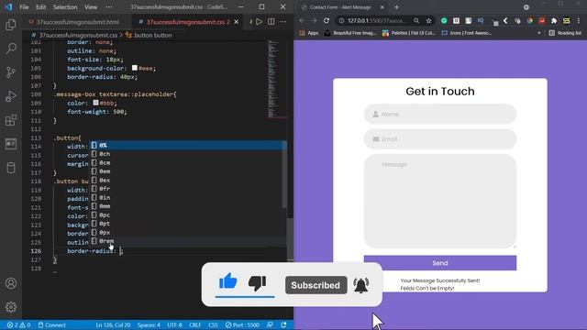Open the File menu
This screenshot has width=587, height=330.
(24, 7)
